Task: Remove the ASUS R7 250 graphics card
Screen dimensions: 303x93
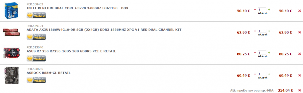Action: coord(300,54)
